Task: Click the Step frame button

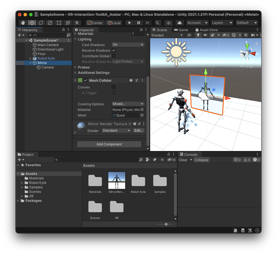Action: point(148,23)
